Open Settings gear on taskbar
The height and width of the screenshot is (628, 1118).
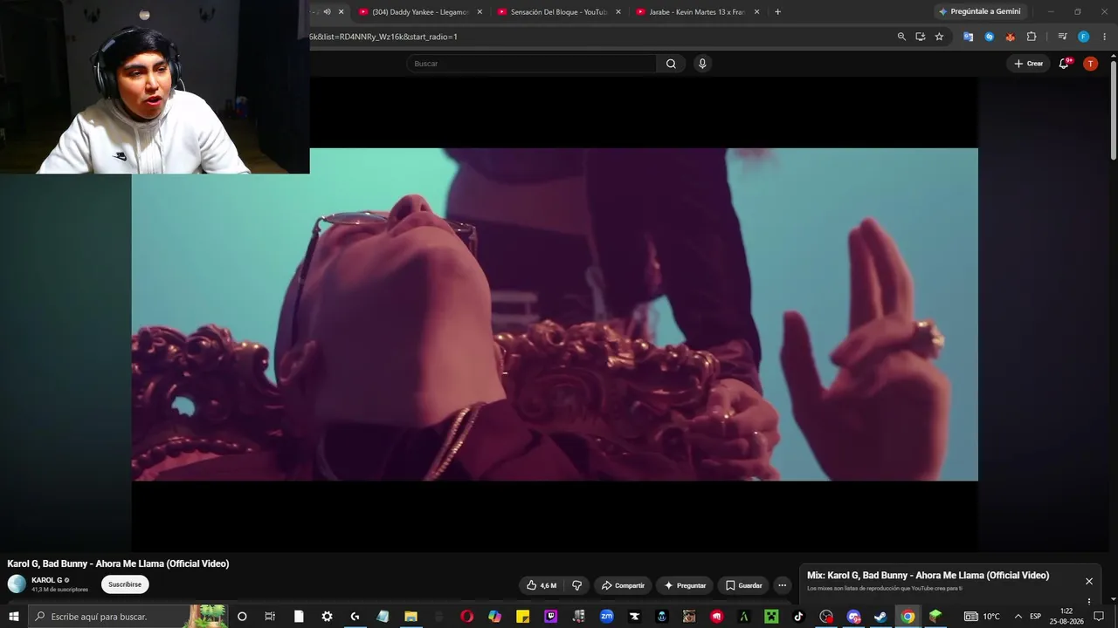tap(327, 617)
